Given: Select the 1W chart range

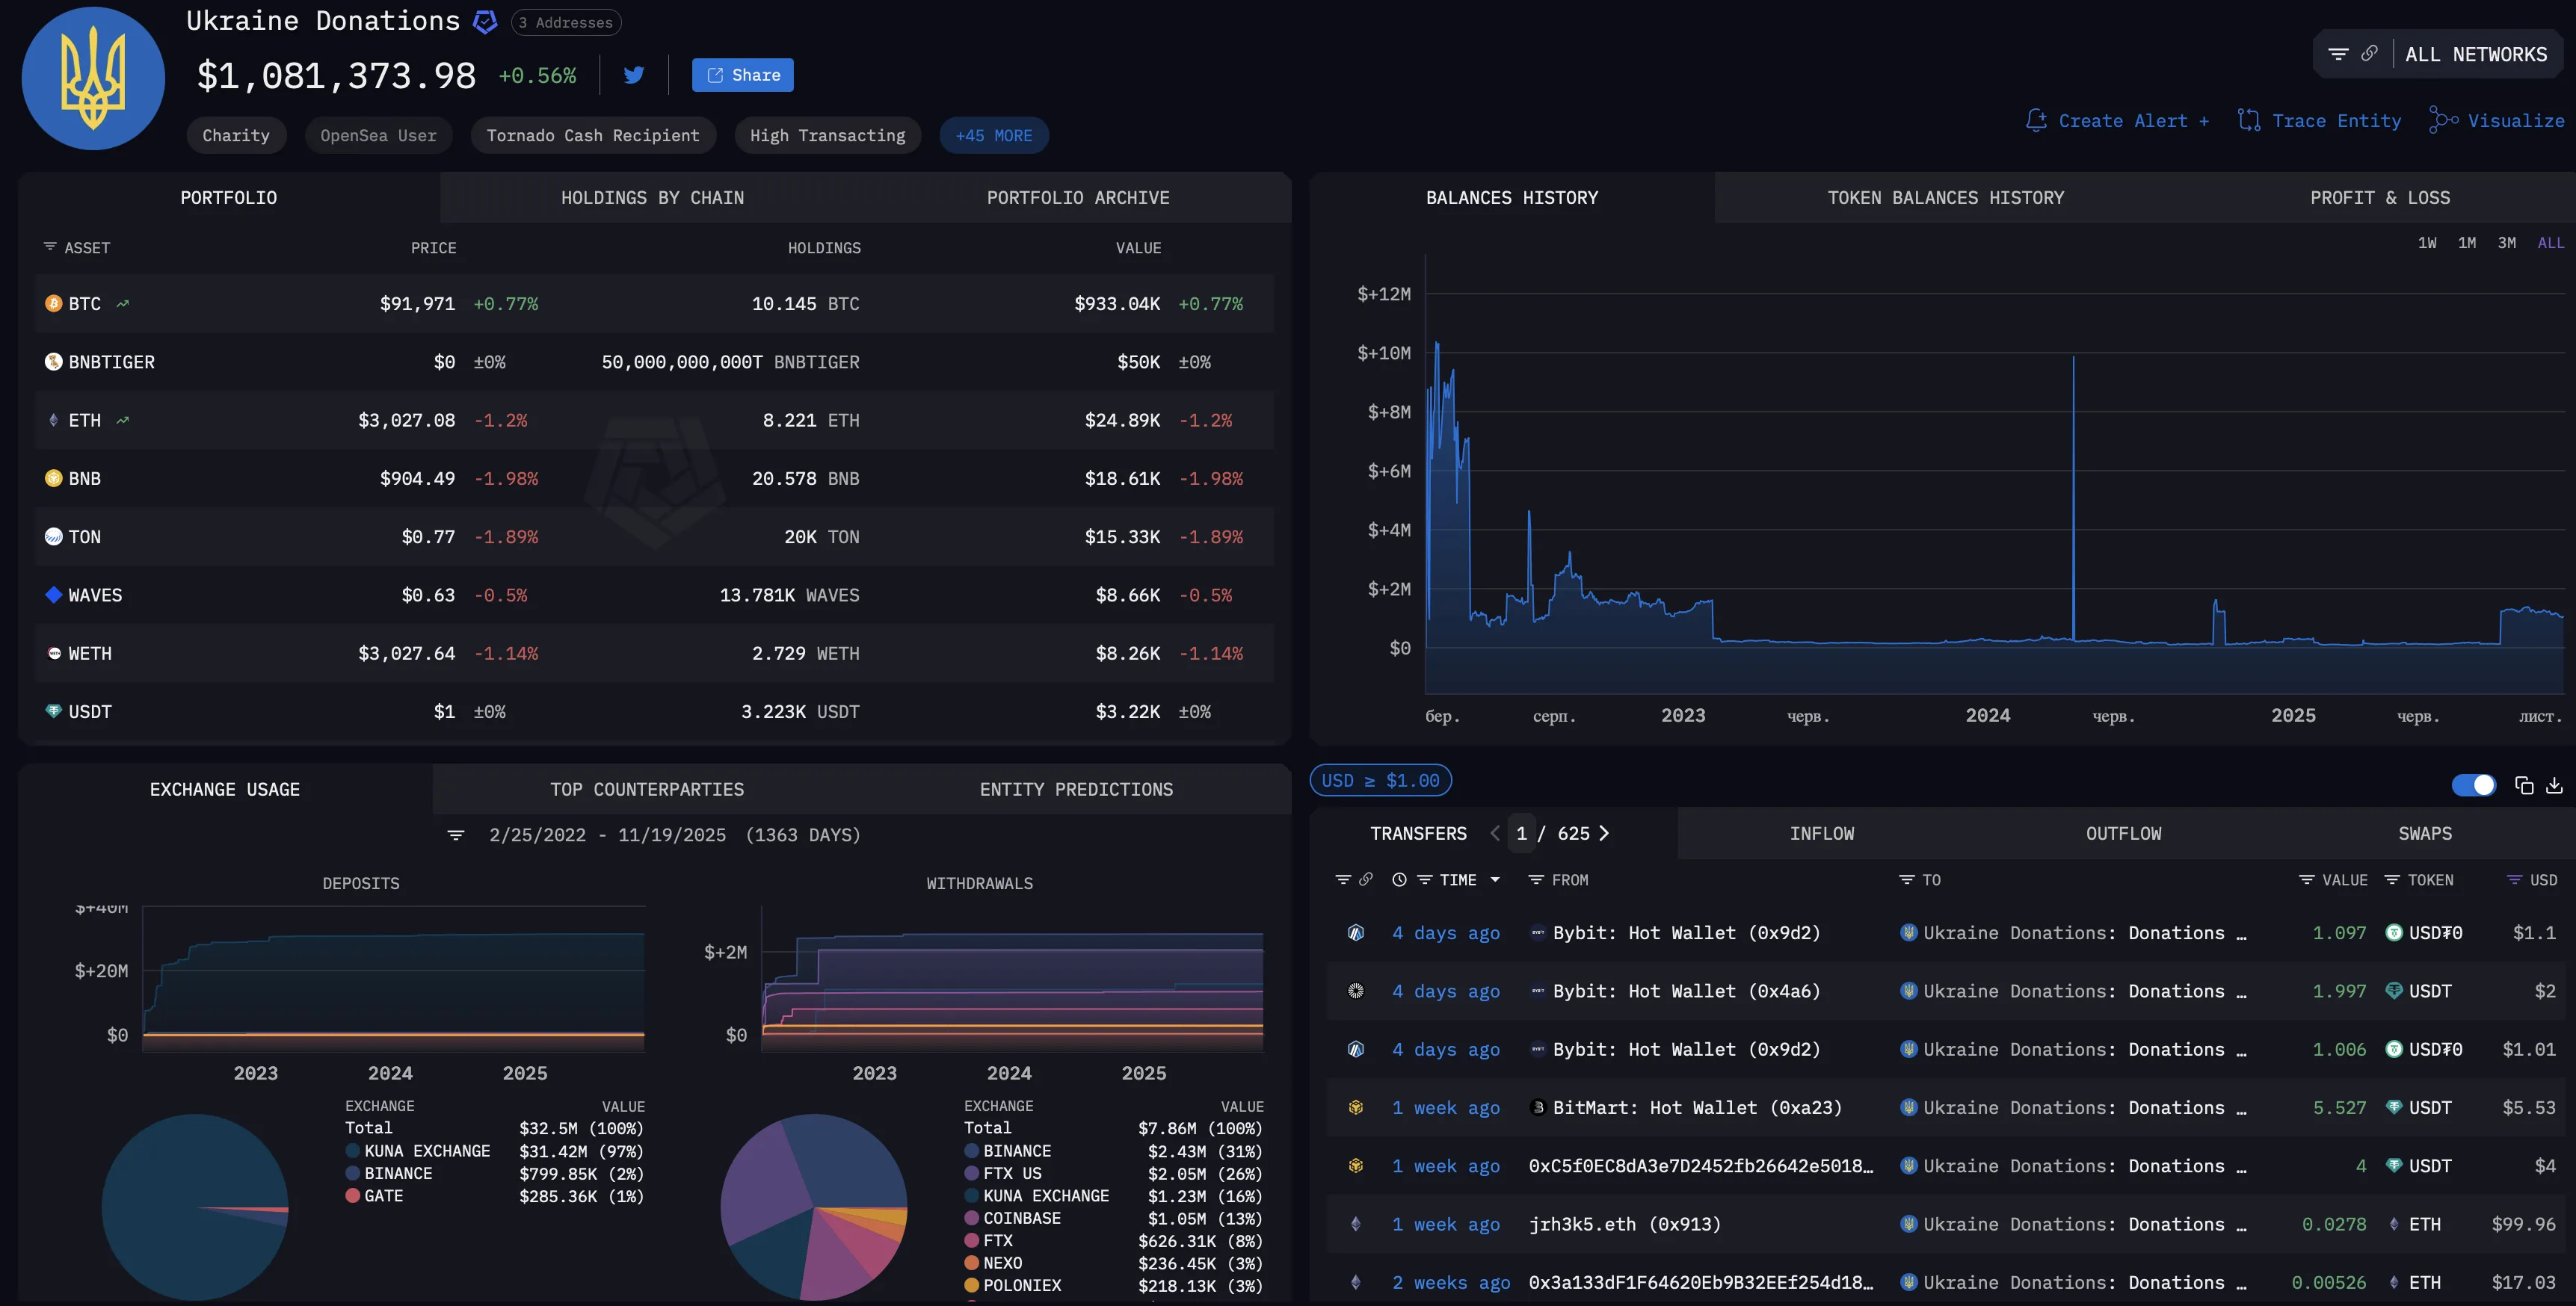Looking at the screenshot, I should coord(2427,243).
